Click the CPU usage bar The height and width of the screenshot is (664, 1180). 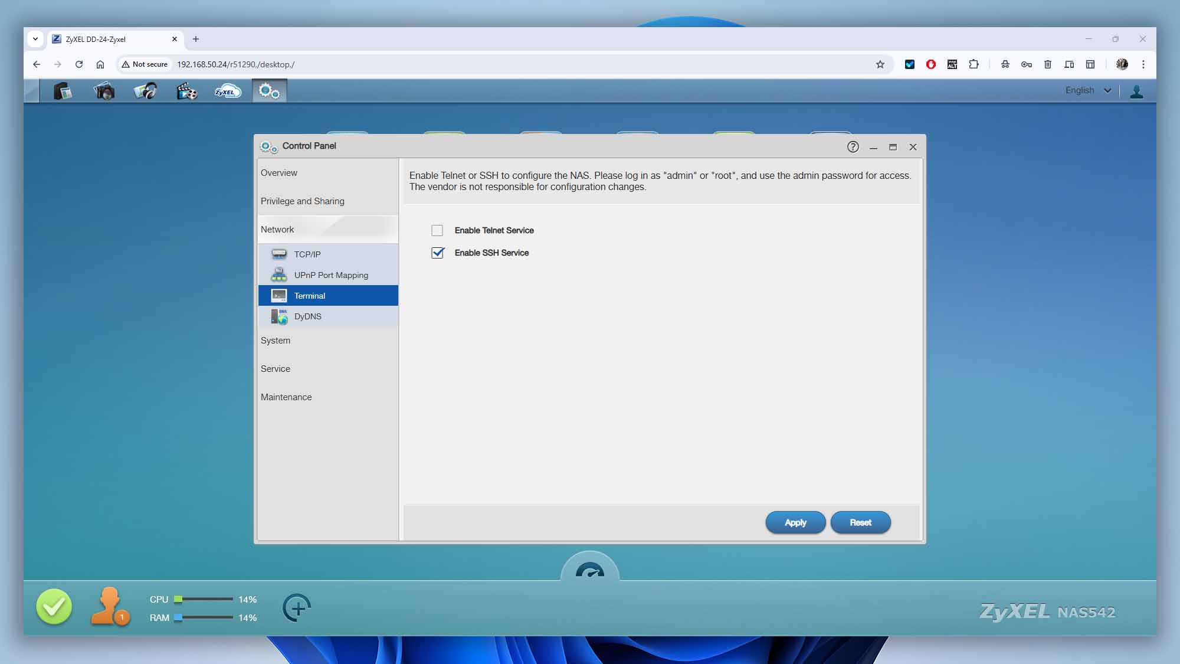(x=203, y=599)
